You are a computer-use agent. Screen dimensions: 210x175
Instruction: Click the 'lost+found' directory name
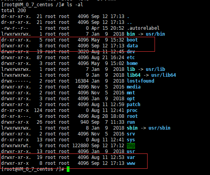tap(141, 81)
